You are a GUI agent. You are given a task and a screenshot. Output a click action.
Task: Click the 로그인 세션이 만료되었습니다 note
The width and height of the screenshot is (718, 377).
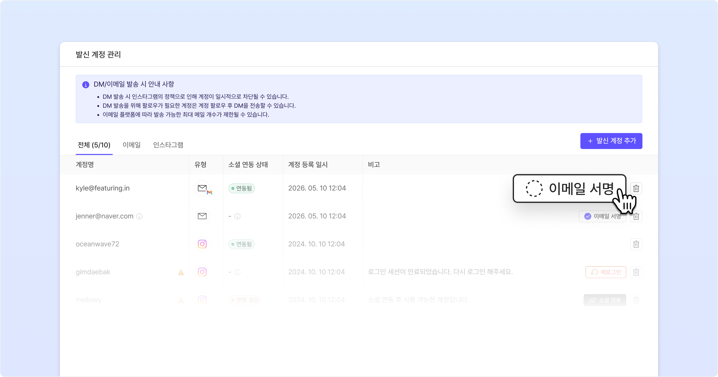[440, 272]
